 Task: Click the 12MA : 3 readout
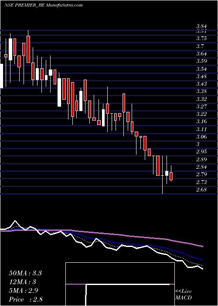click(x=23, y=282)
